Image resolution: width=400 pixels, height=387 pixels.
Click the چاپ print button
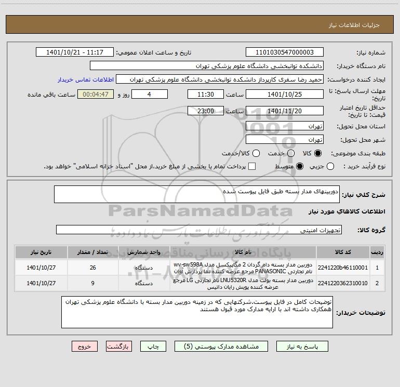pyautogui.click(x=153, y=346)
